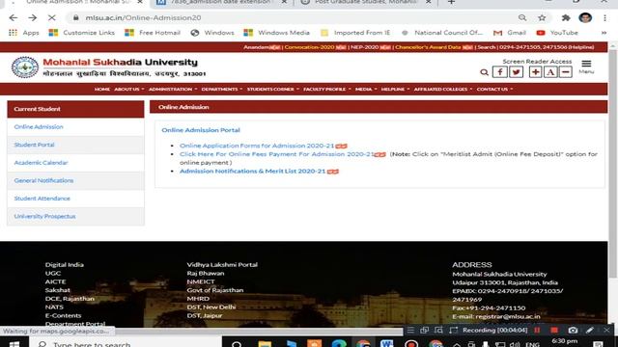Open Microsoft Word from the taskbar

coord(387,343)
